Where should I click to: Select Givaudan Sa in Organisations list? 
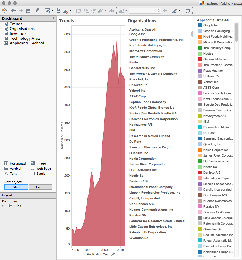(x=139, y=238)
